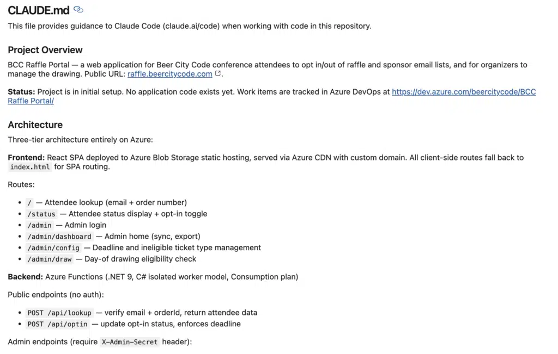This screenshot has width=558, height=354.
Task: Click the external-link icon after raffle.beercitycode.com
Action: [x=218, y=74]
